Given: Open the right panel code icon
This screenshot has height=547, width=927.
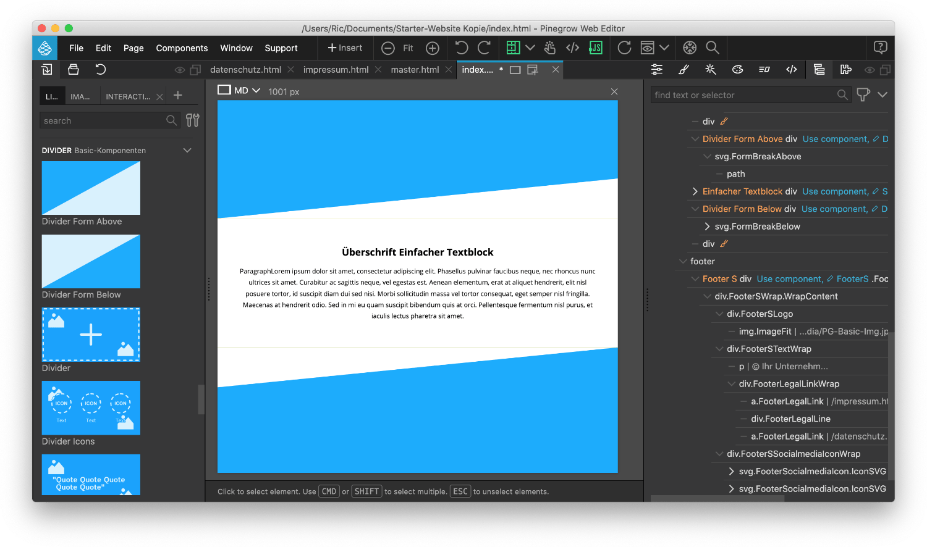Looking at the screenshot, I should [792, 69].
